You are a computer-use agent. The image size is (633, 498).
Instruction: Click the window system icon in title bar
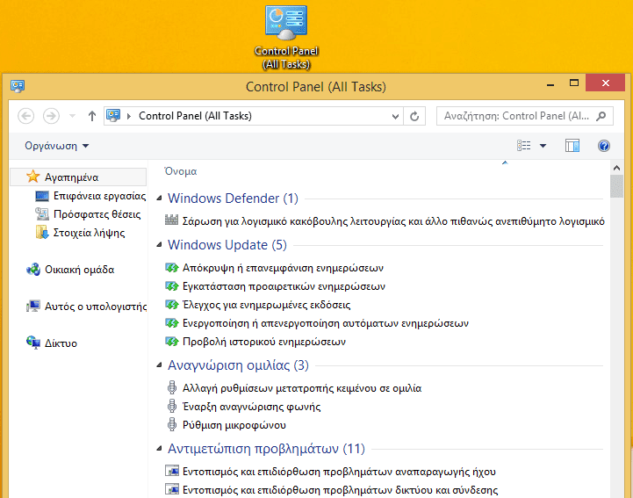coord(18,86)
